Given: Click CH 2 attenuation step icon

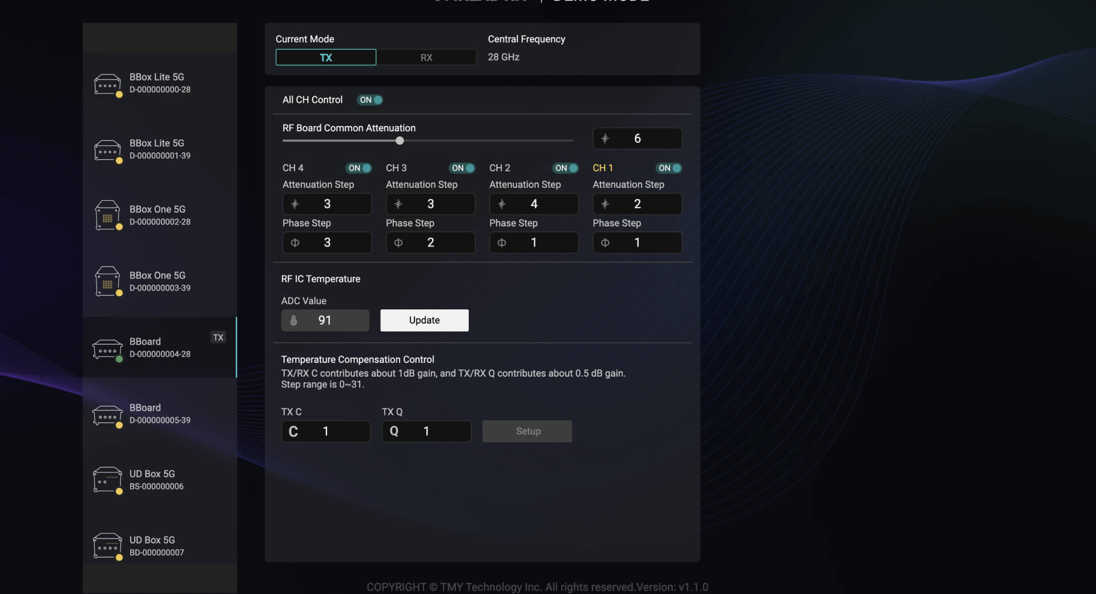Looking at the screenshot, I should [502, 204].
